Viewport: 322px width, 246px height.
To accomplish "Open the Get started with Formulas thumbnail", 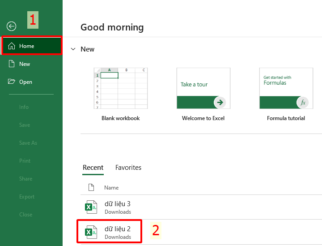I will coord(286,88).
